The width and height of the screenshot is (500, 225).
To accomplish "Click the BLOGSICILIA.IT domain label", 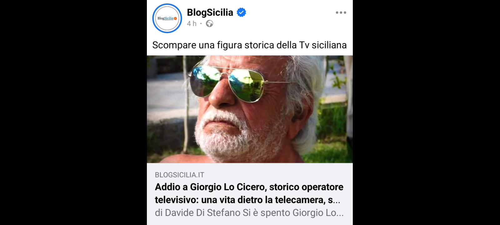I will tap(179, 175).
